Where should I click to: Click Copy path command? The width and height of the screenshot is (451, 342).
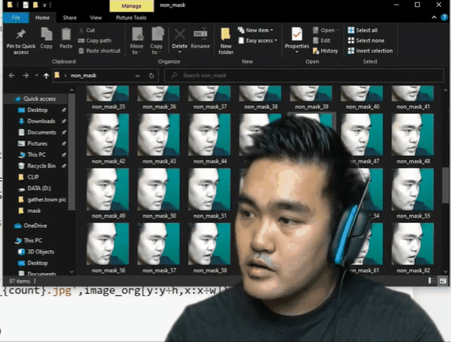point(95,40)
